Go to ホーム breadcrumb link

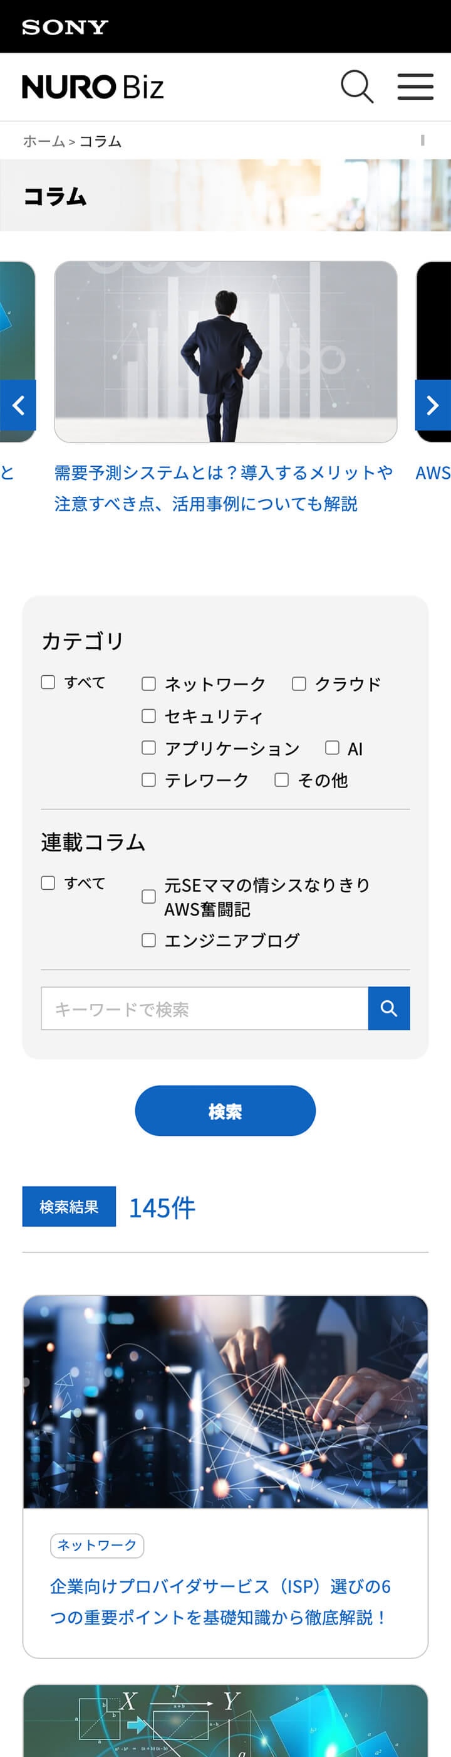tap(44, 141)
